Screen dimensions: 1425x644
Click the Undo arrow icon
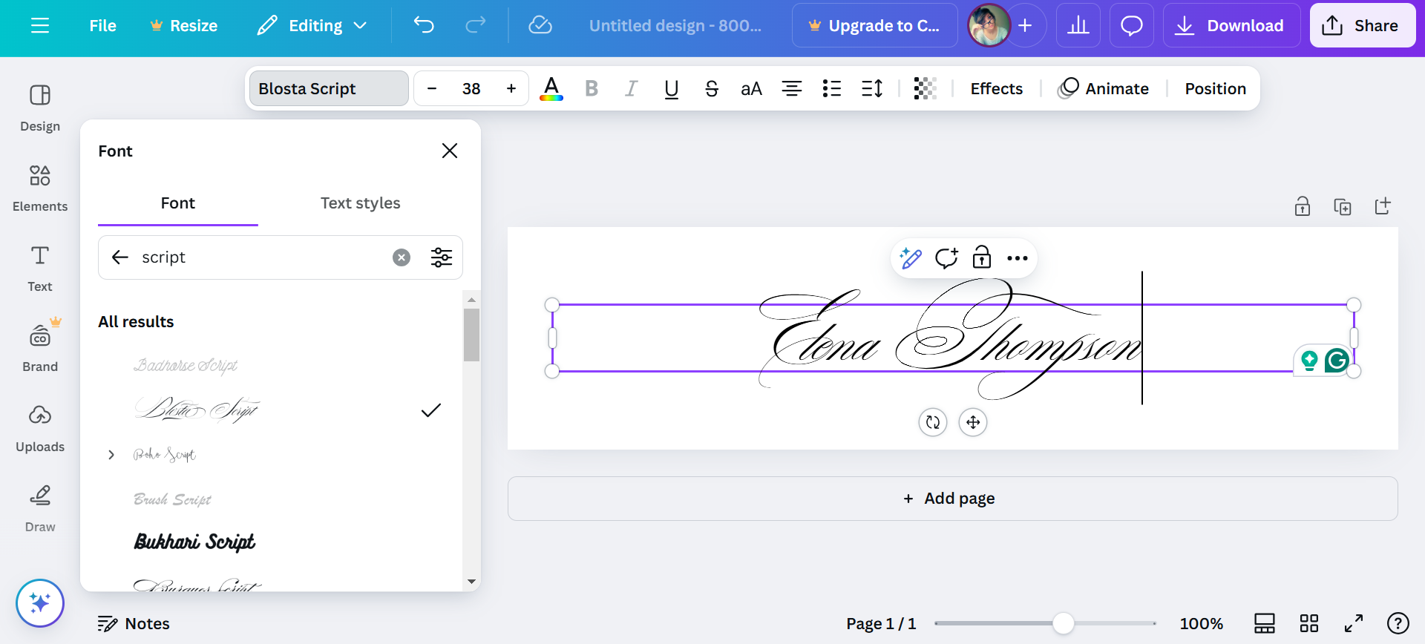pos(424,25)
